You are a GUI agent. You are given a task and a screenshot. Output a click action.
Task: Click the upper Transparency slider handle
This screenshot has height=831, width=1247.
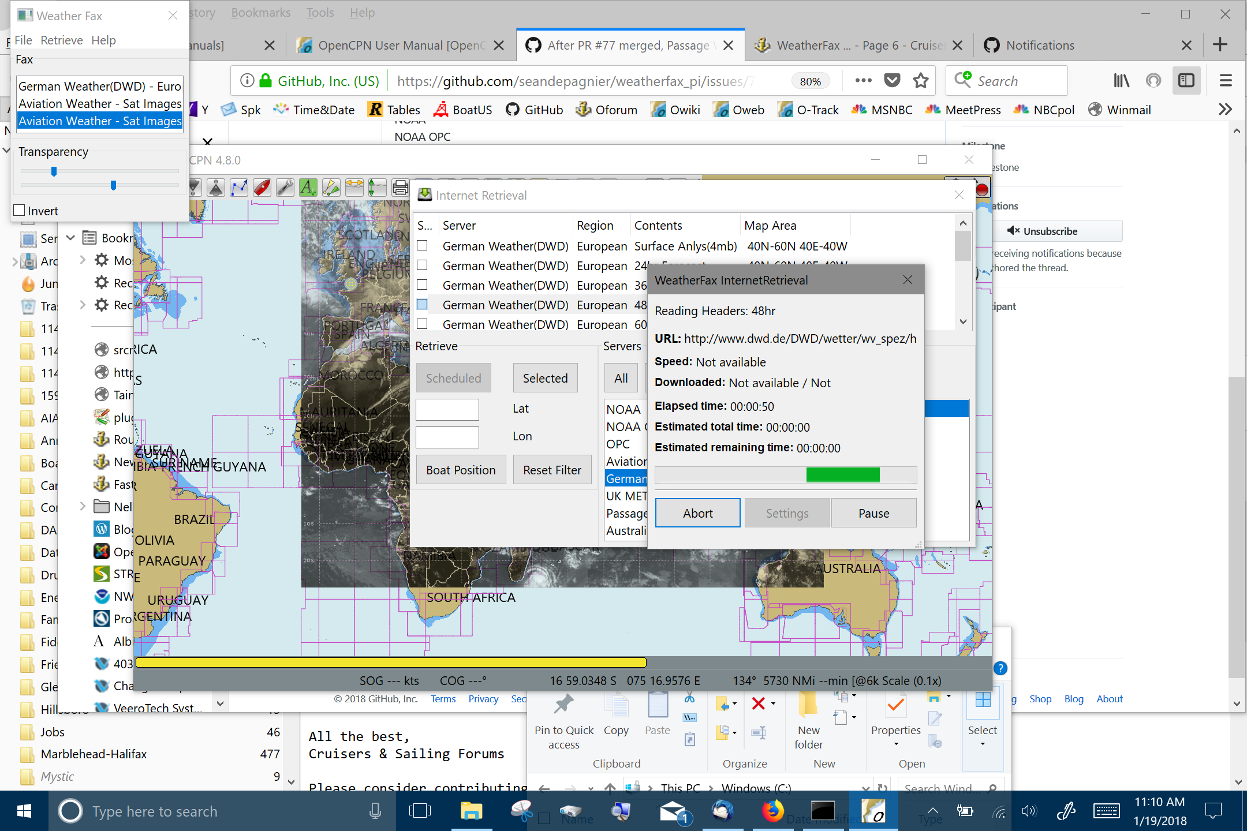pos(54,171)
